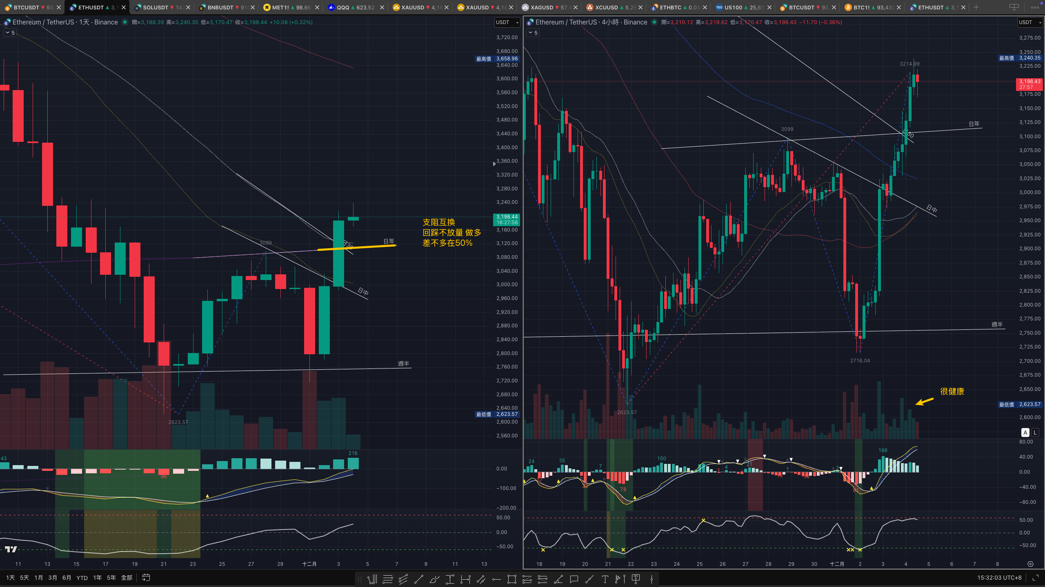1045x587 pixels.
Task: Open the right chart USDT currency dropdown
Action: 1030,22
